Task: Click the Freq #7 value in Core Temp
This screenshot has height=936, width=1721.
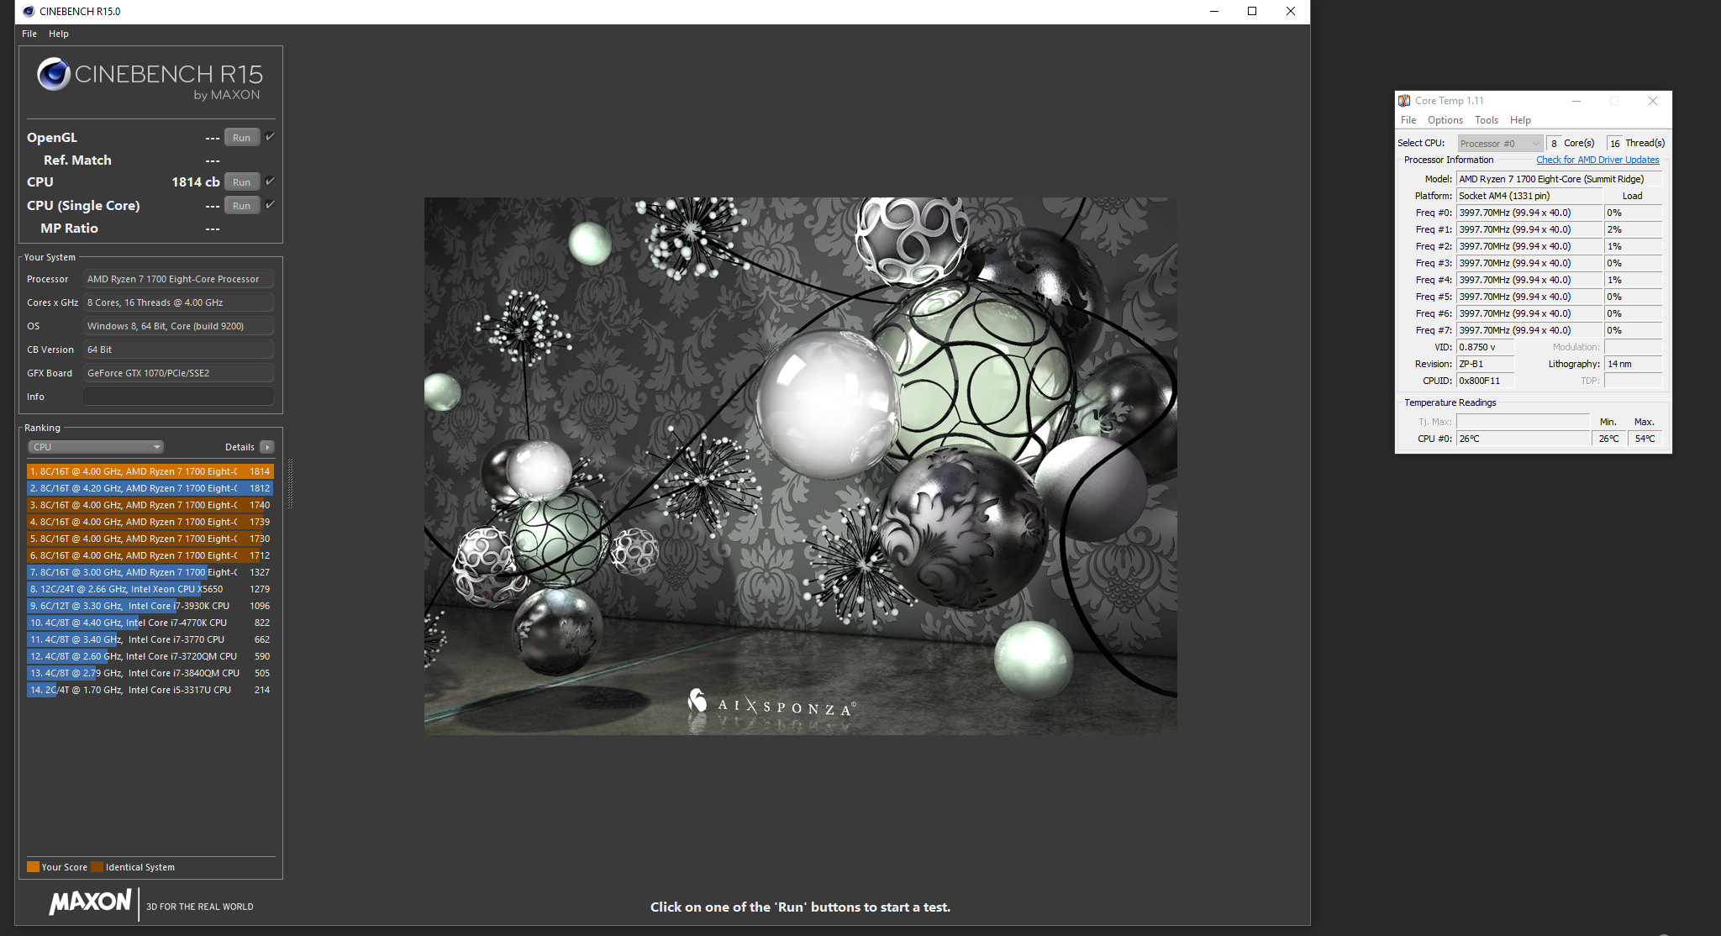Action: coord(1528,330)
